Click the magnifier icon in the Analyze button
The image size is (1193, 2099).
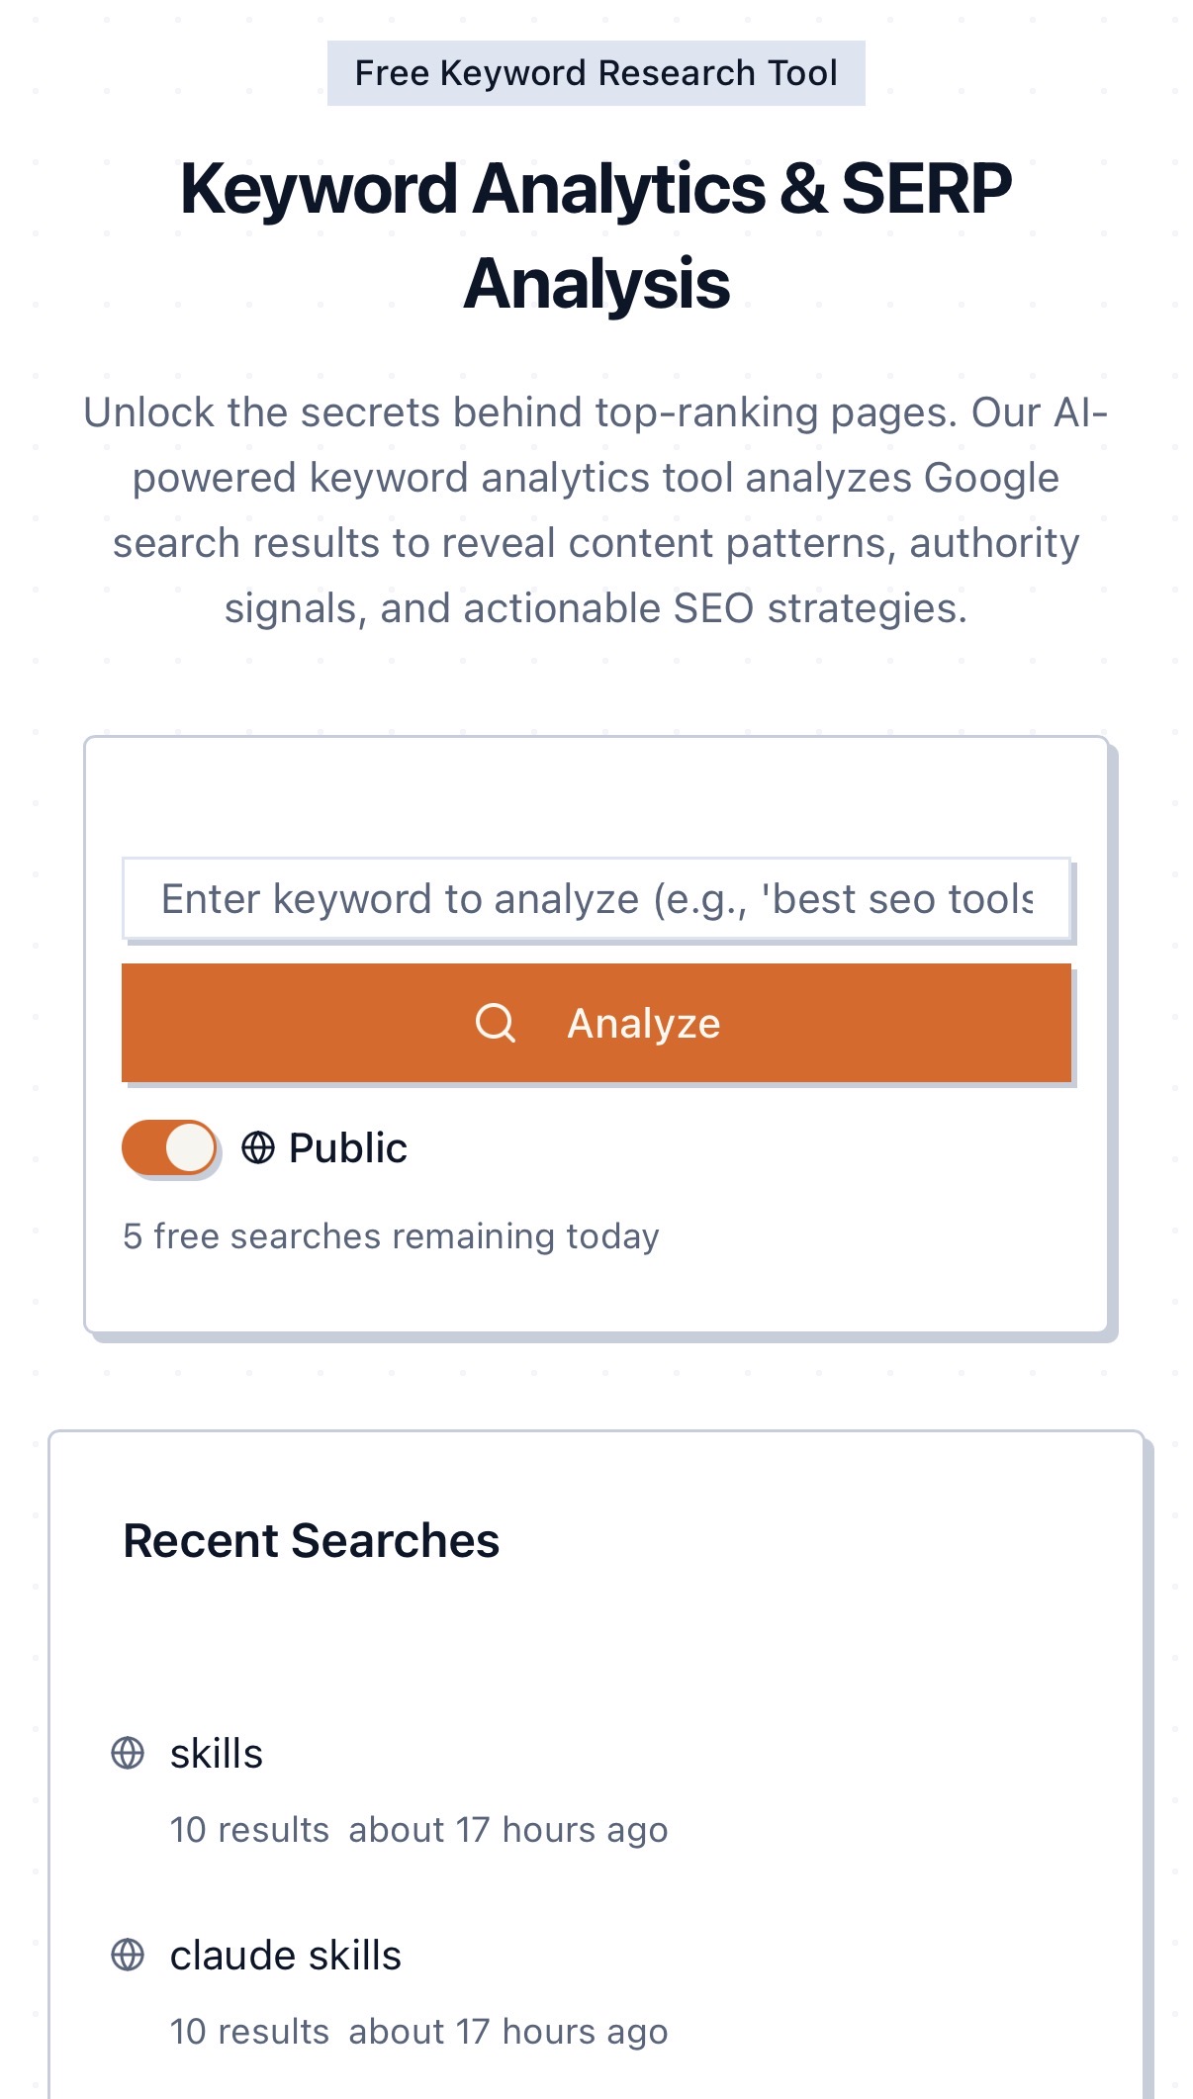click(x=495, y=1023)
